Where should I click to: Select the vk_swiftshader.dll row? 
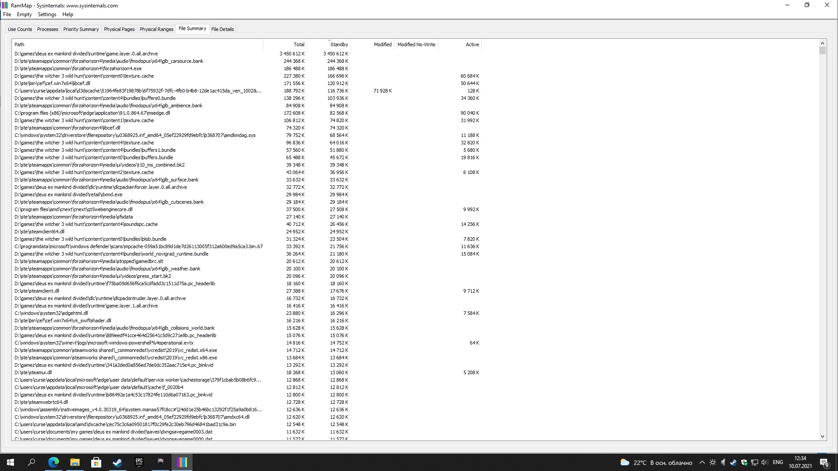click(247, 321)
